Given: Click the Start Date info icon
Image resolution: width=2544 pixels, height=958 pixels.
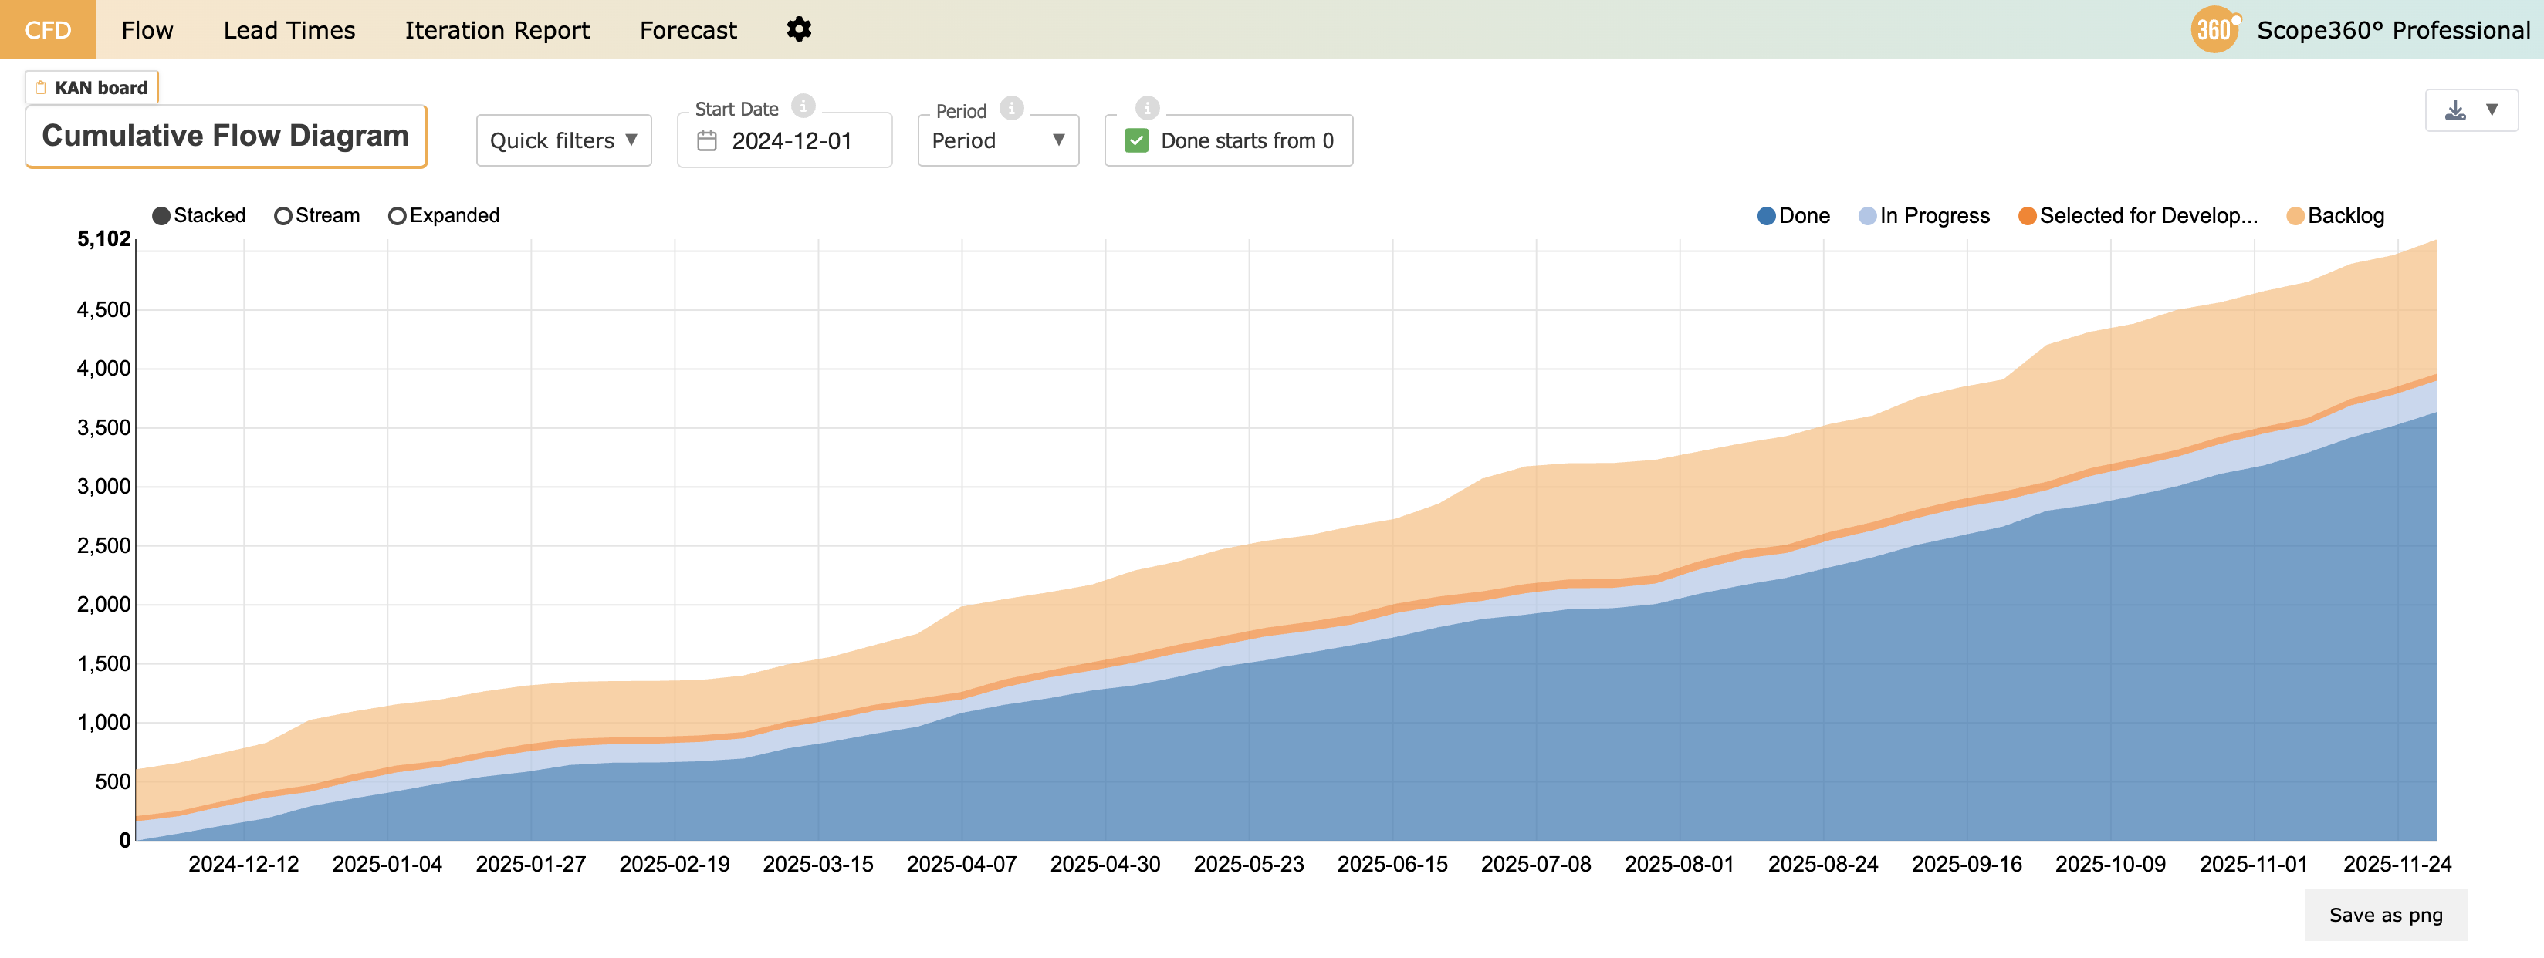Looking at the screenshot, I should 804,106.
